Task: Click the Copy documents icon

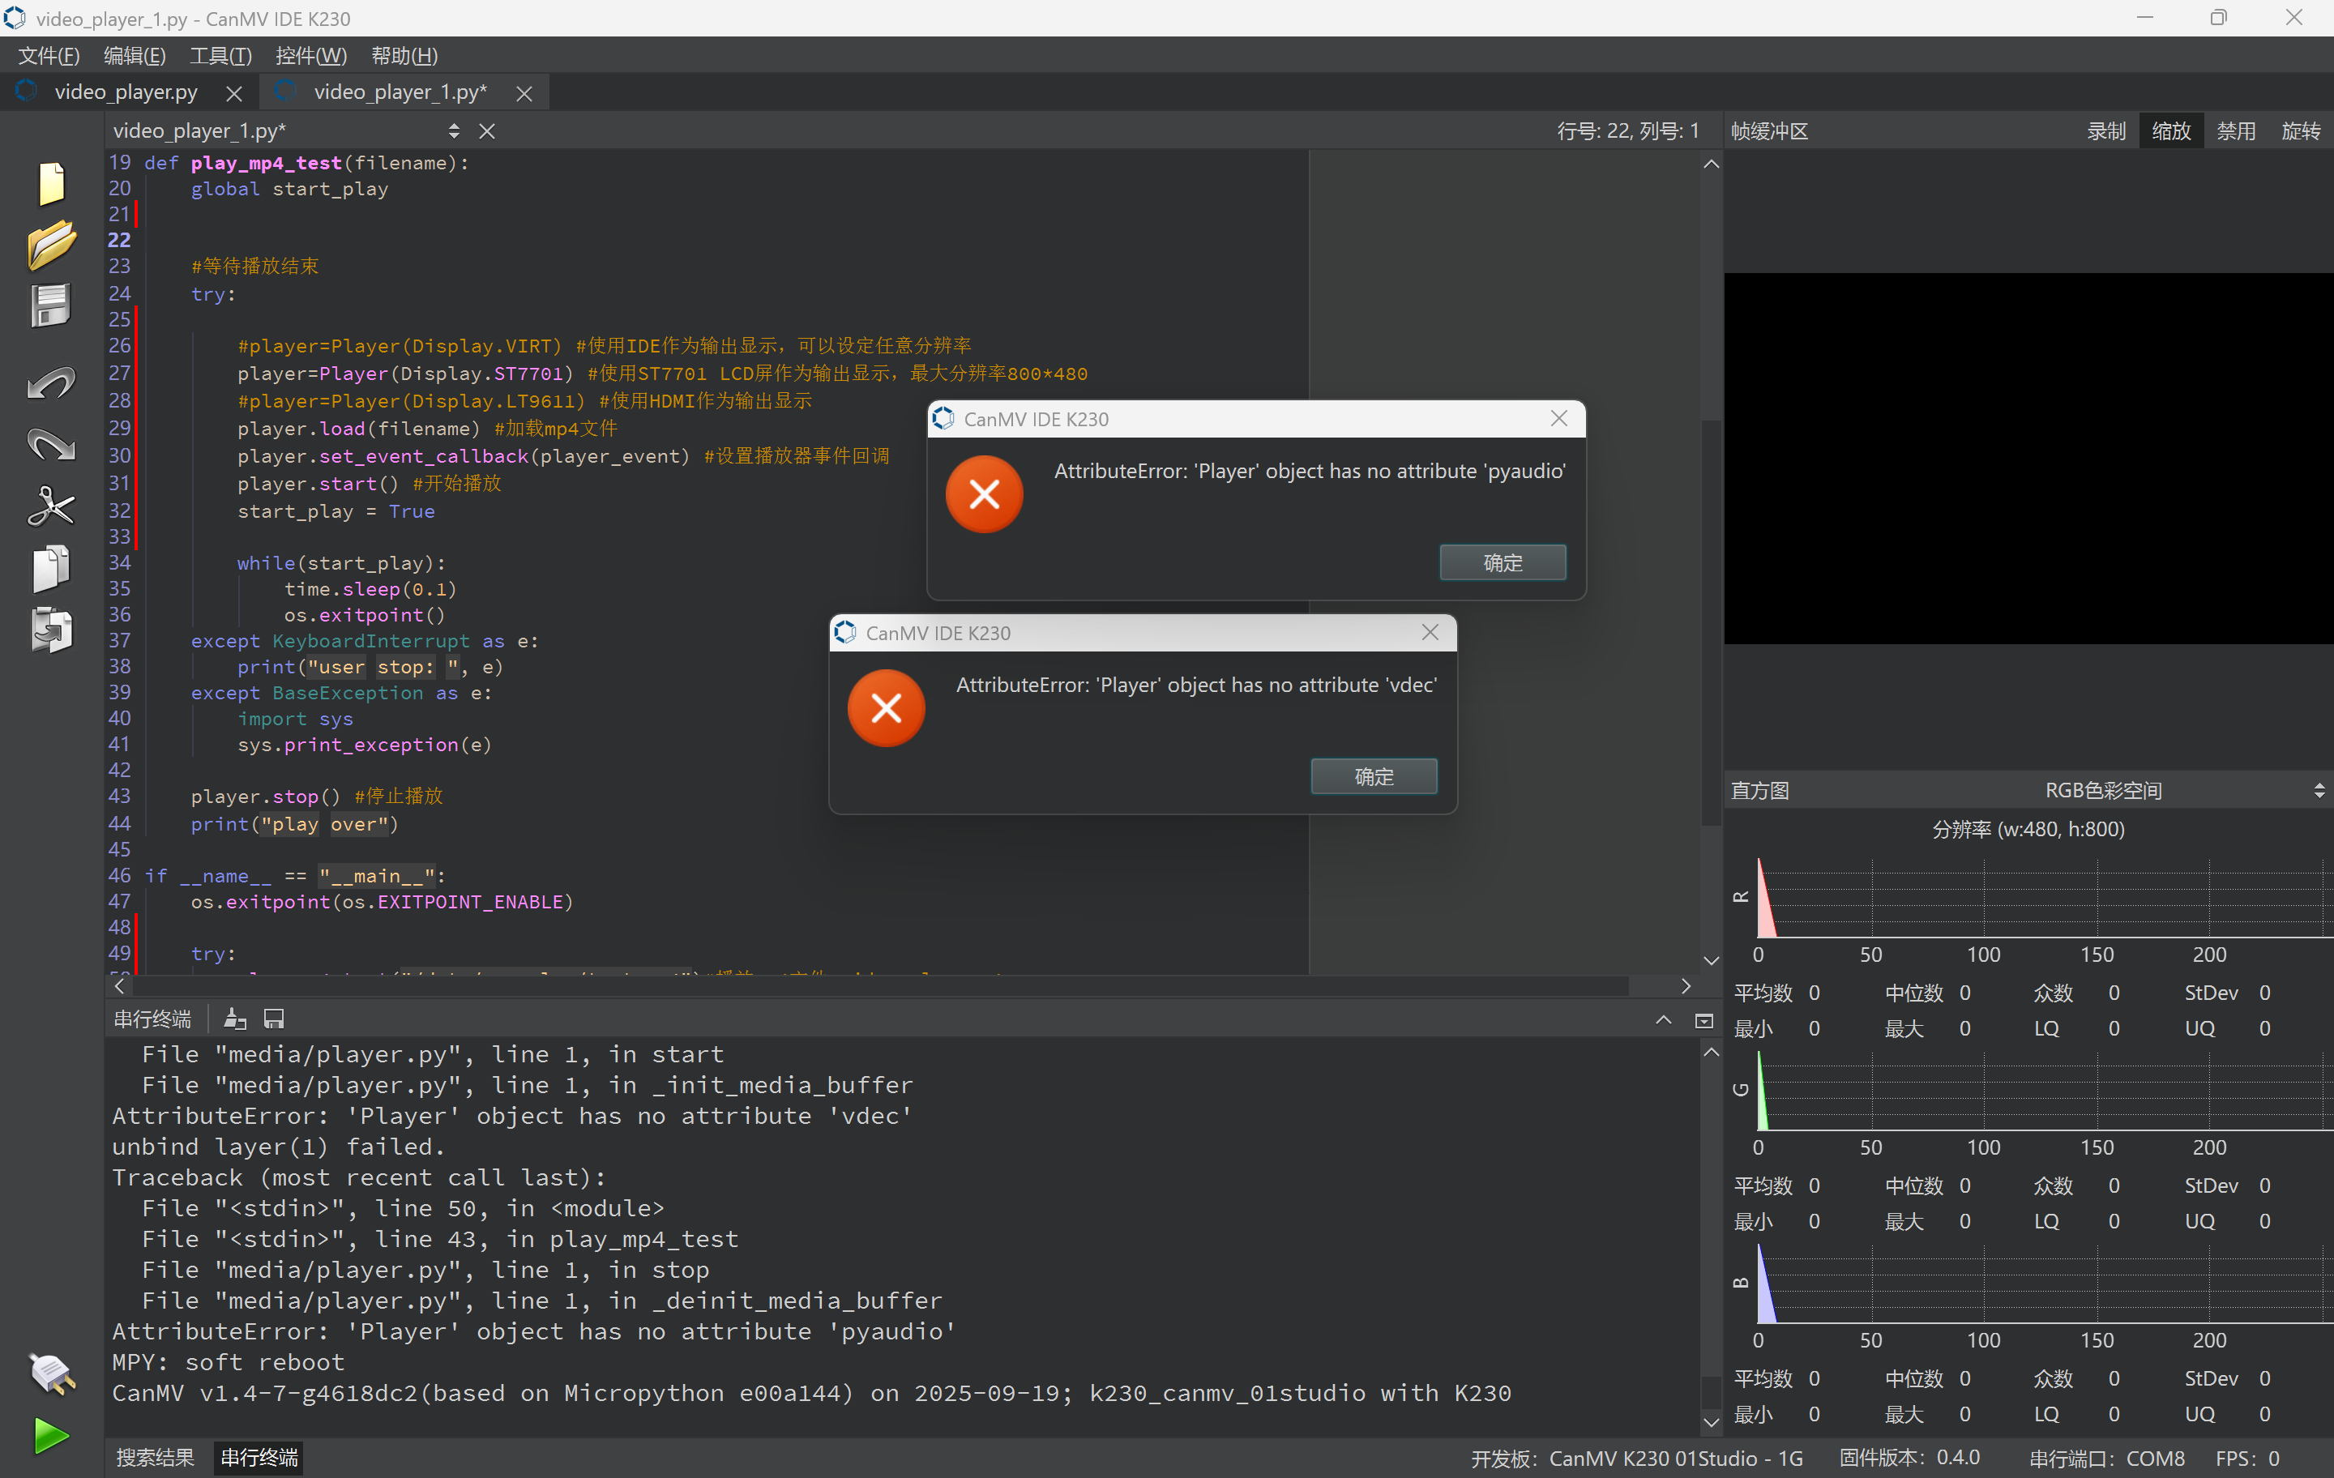Action: tap(51, 568)
